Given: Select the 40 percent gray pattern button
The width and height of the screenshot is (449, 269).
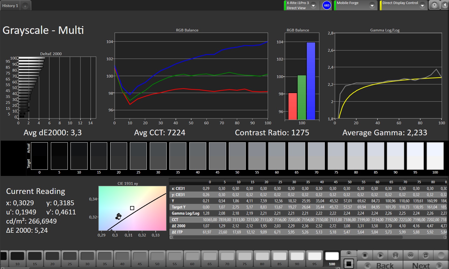Looking at the screenshot, I should [x=122, y=259].
